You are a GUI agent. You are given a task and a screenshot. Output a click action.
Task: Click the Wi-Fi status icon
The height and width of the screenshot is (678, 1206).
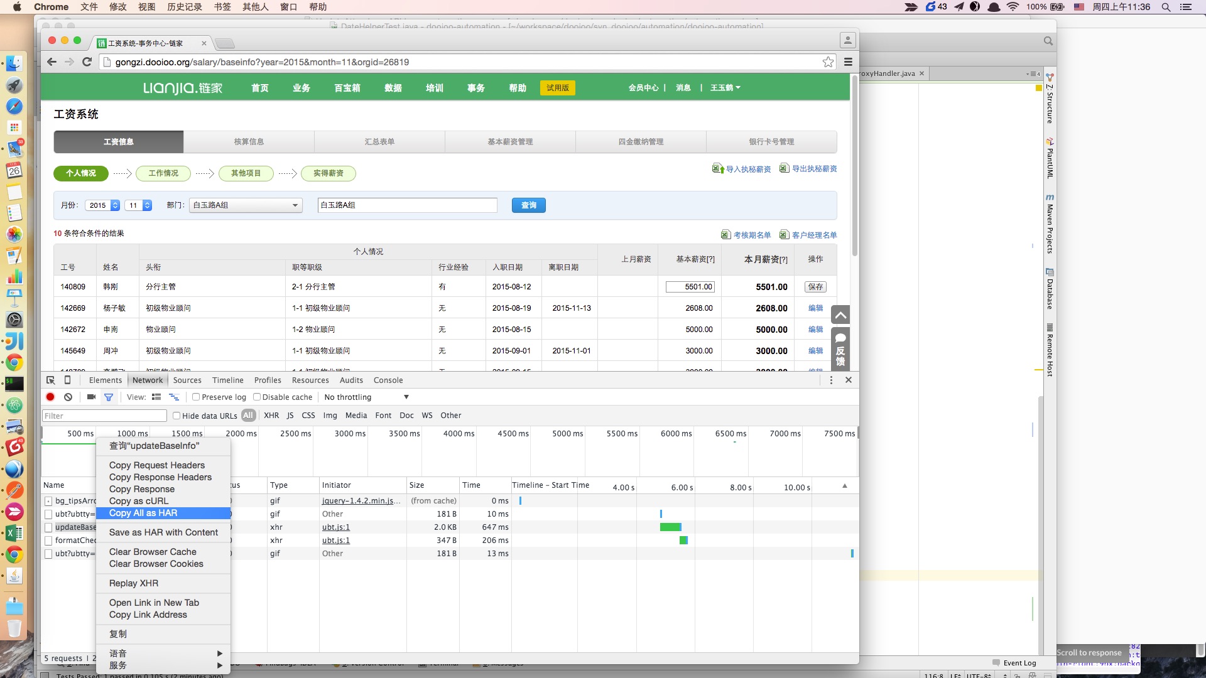[x=1013, y=7]
